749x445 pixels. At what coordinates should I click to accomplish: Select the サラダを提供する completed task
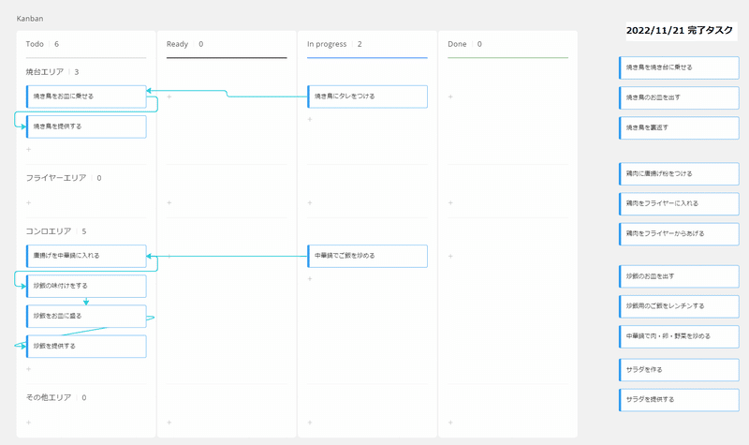click(x=679, y=399)
